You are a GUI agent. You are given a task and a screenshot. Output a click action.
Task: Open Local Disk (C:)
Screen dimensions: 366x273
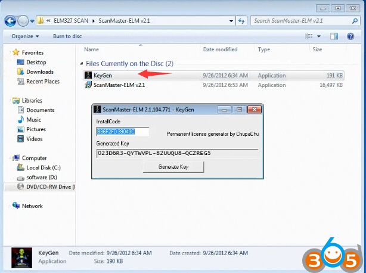[x=44, y=167]
